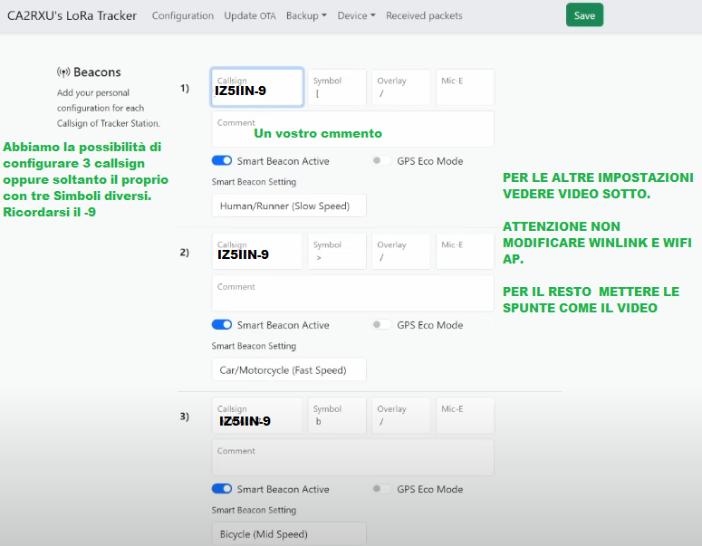Expand the Backup dropdown menu
The height and width of the screenshot is (546, 702).
click(x=306, y=15)
